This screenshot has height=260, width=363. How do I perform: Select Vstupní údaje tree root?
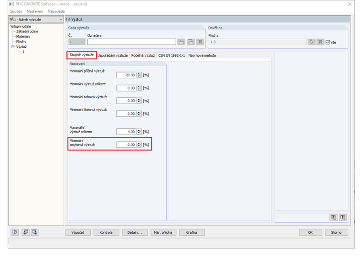[x=21, y=26]
